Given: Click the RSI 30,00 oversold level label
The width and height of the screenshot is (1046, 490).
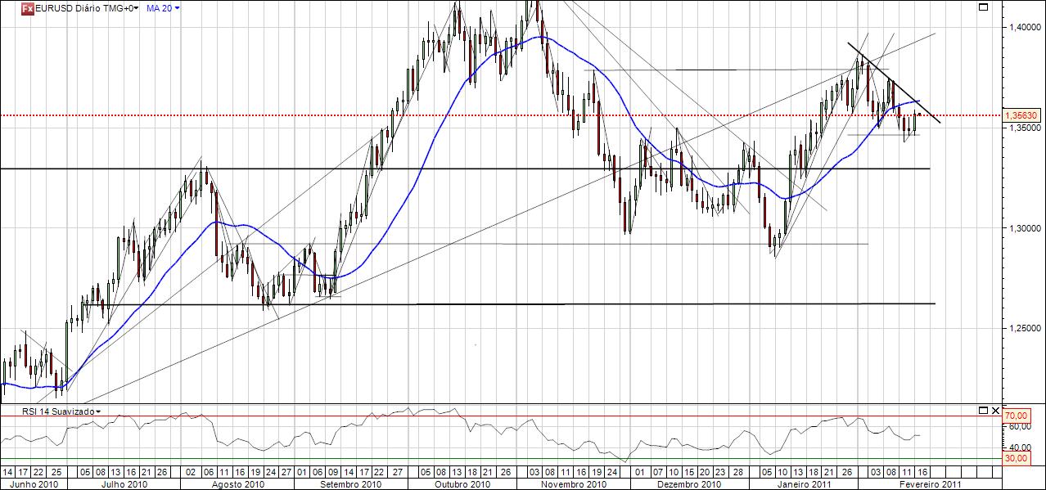Looking at the screenshot, I should (x=1018, y=458).
